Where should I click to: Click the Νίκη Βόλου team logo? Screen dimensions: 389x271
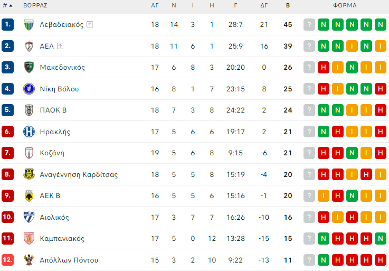29,89
